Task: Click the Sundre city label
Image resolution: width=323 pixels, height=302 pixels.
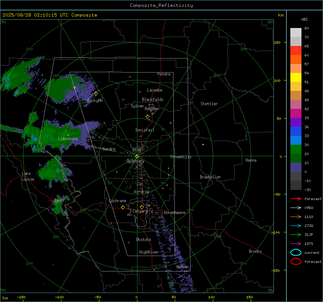Action: (109, 149)
